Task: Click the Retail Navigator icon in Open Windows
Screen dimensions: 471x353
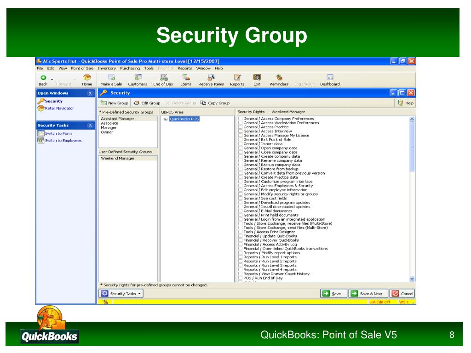Action: (x=41, y=108)
